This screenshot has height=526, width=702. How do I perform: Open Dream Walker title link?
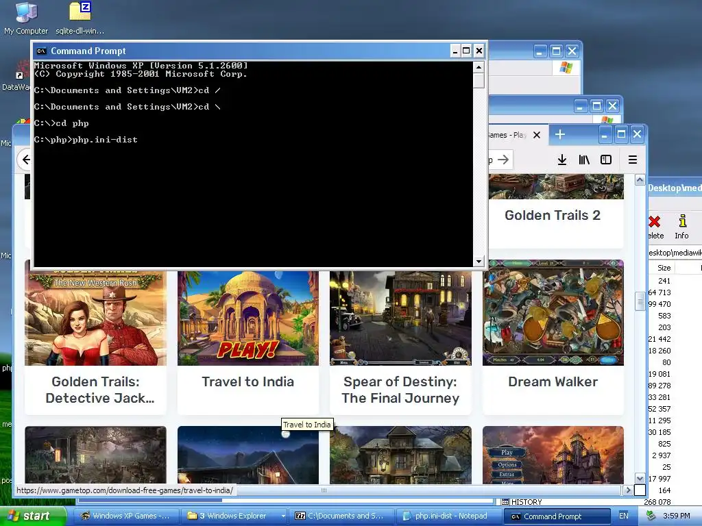tap(553, 381)
